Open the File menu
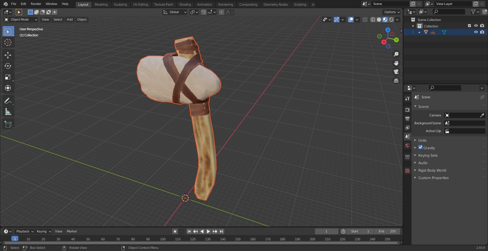Viewport: 488px width, 251px height. tap(14, 4)
